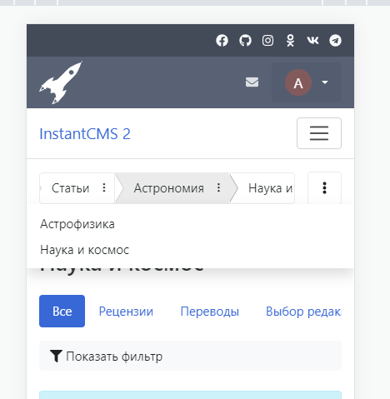Viewport: 390px width, 399px height.
Task: Open the three-dot menu next to Статьи
Action: pos(104,188)
